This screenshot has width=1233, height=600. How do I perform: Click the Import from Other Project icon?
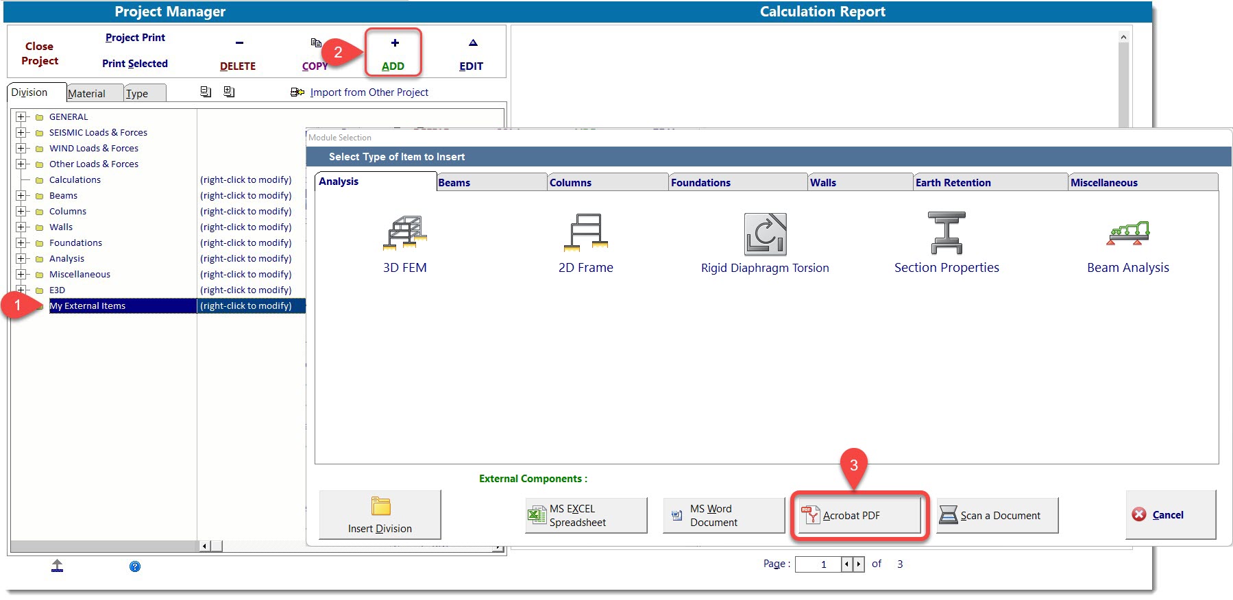297,92
